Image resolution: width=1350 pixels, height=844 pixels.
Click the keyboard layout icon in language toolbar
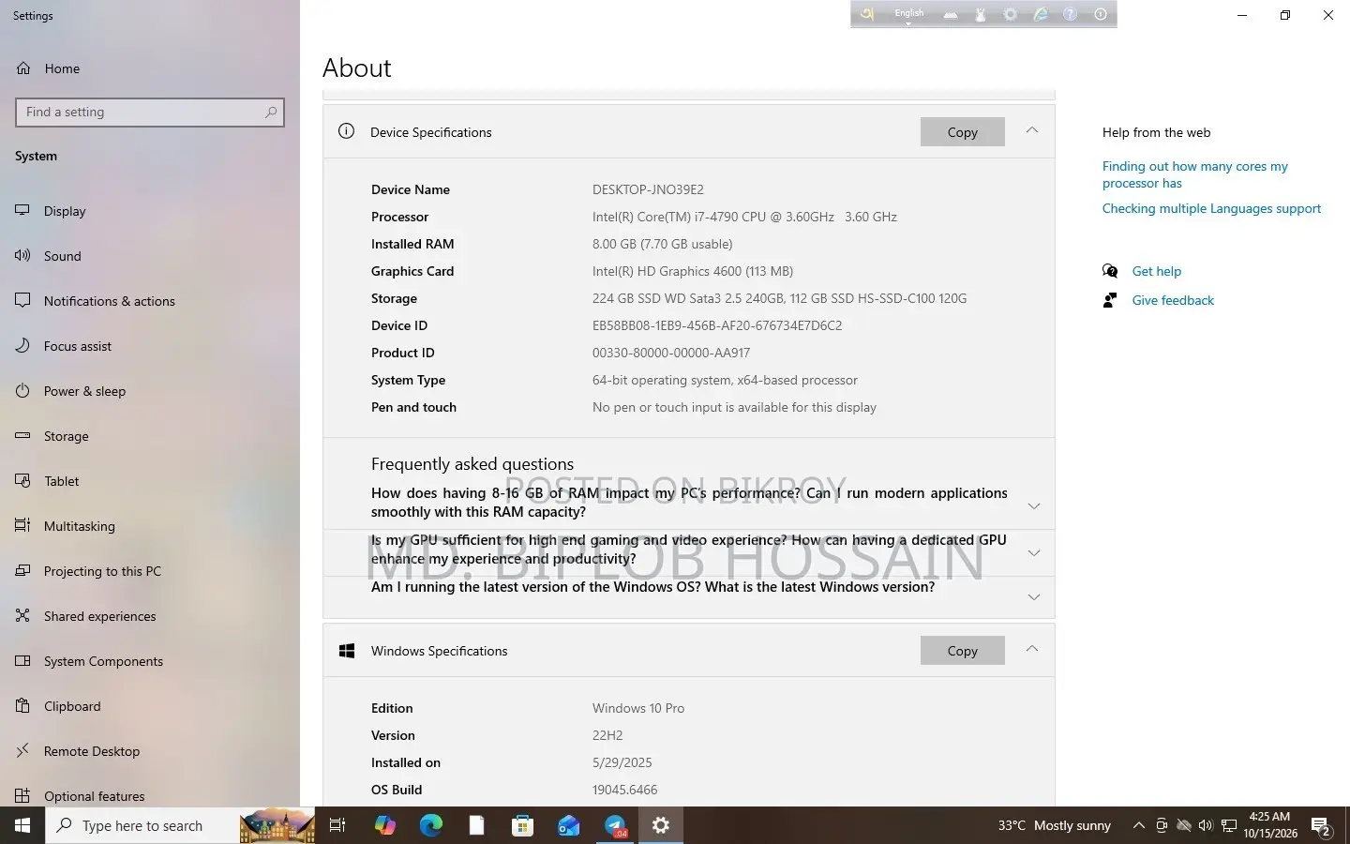click(951, 14)
